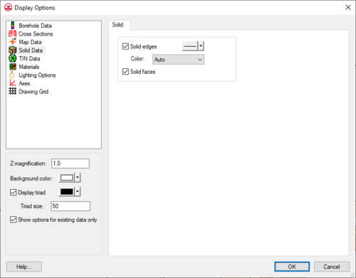Select the Axes entry
This screenshot has height=278, width=356.
pos(24,83)
